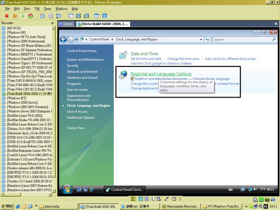Open Hardware and Sound category

click(82, 78)
